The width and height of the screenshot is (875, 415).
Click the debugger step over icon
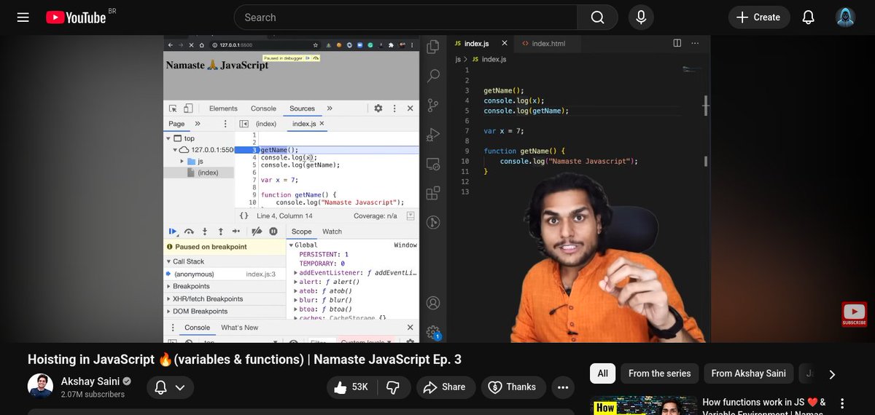click(189, 232)
